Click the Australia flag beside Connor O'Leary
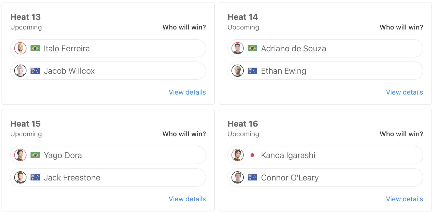Screen dimensions: 434x213 252,177
